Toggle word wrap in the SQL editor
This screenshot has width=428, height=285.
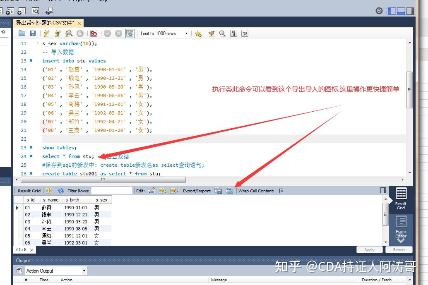(x=244, y=34)
